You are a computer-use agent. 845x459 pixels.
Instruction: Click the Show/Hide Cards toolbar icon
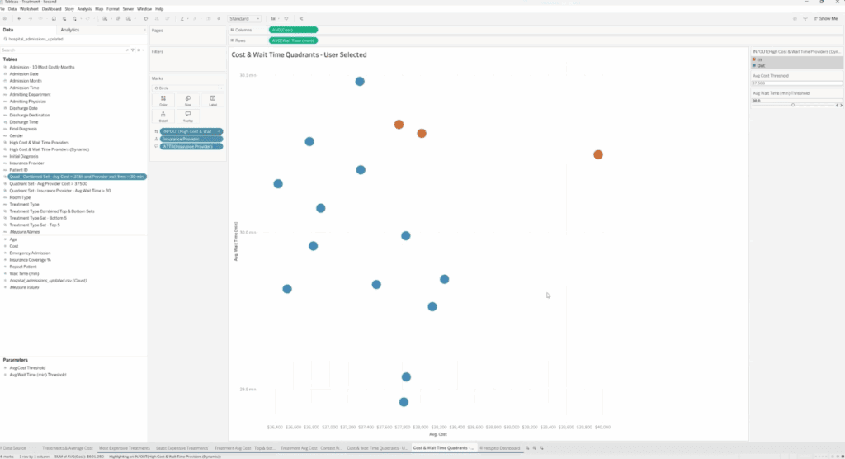(273, 18)
